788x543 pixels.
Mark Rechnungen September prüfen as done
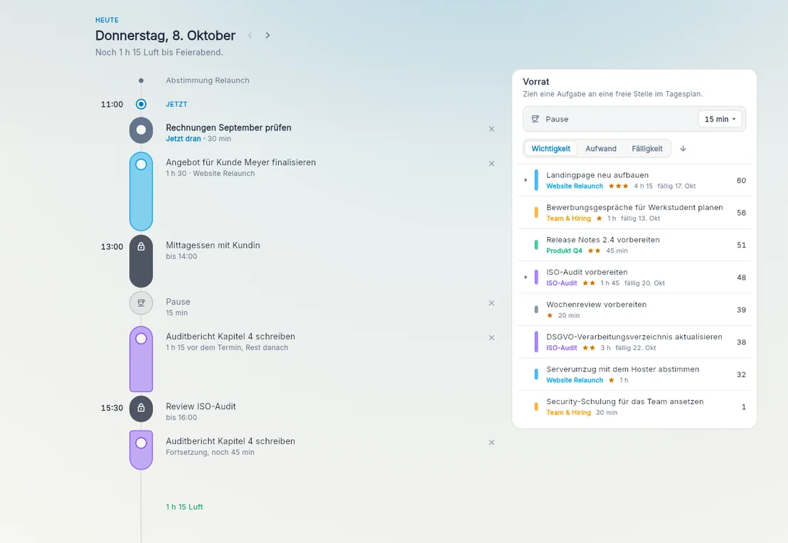point(142,130)
